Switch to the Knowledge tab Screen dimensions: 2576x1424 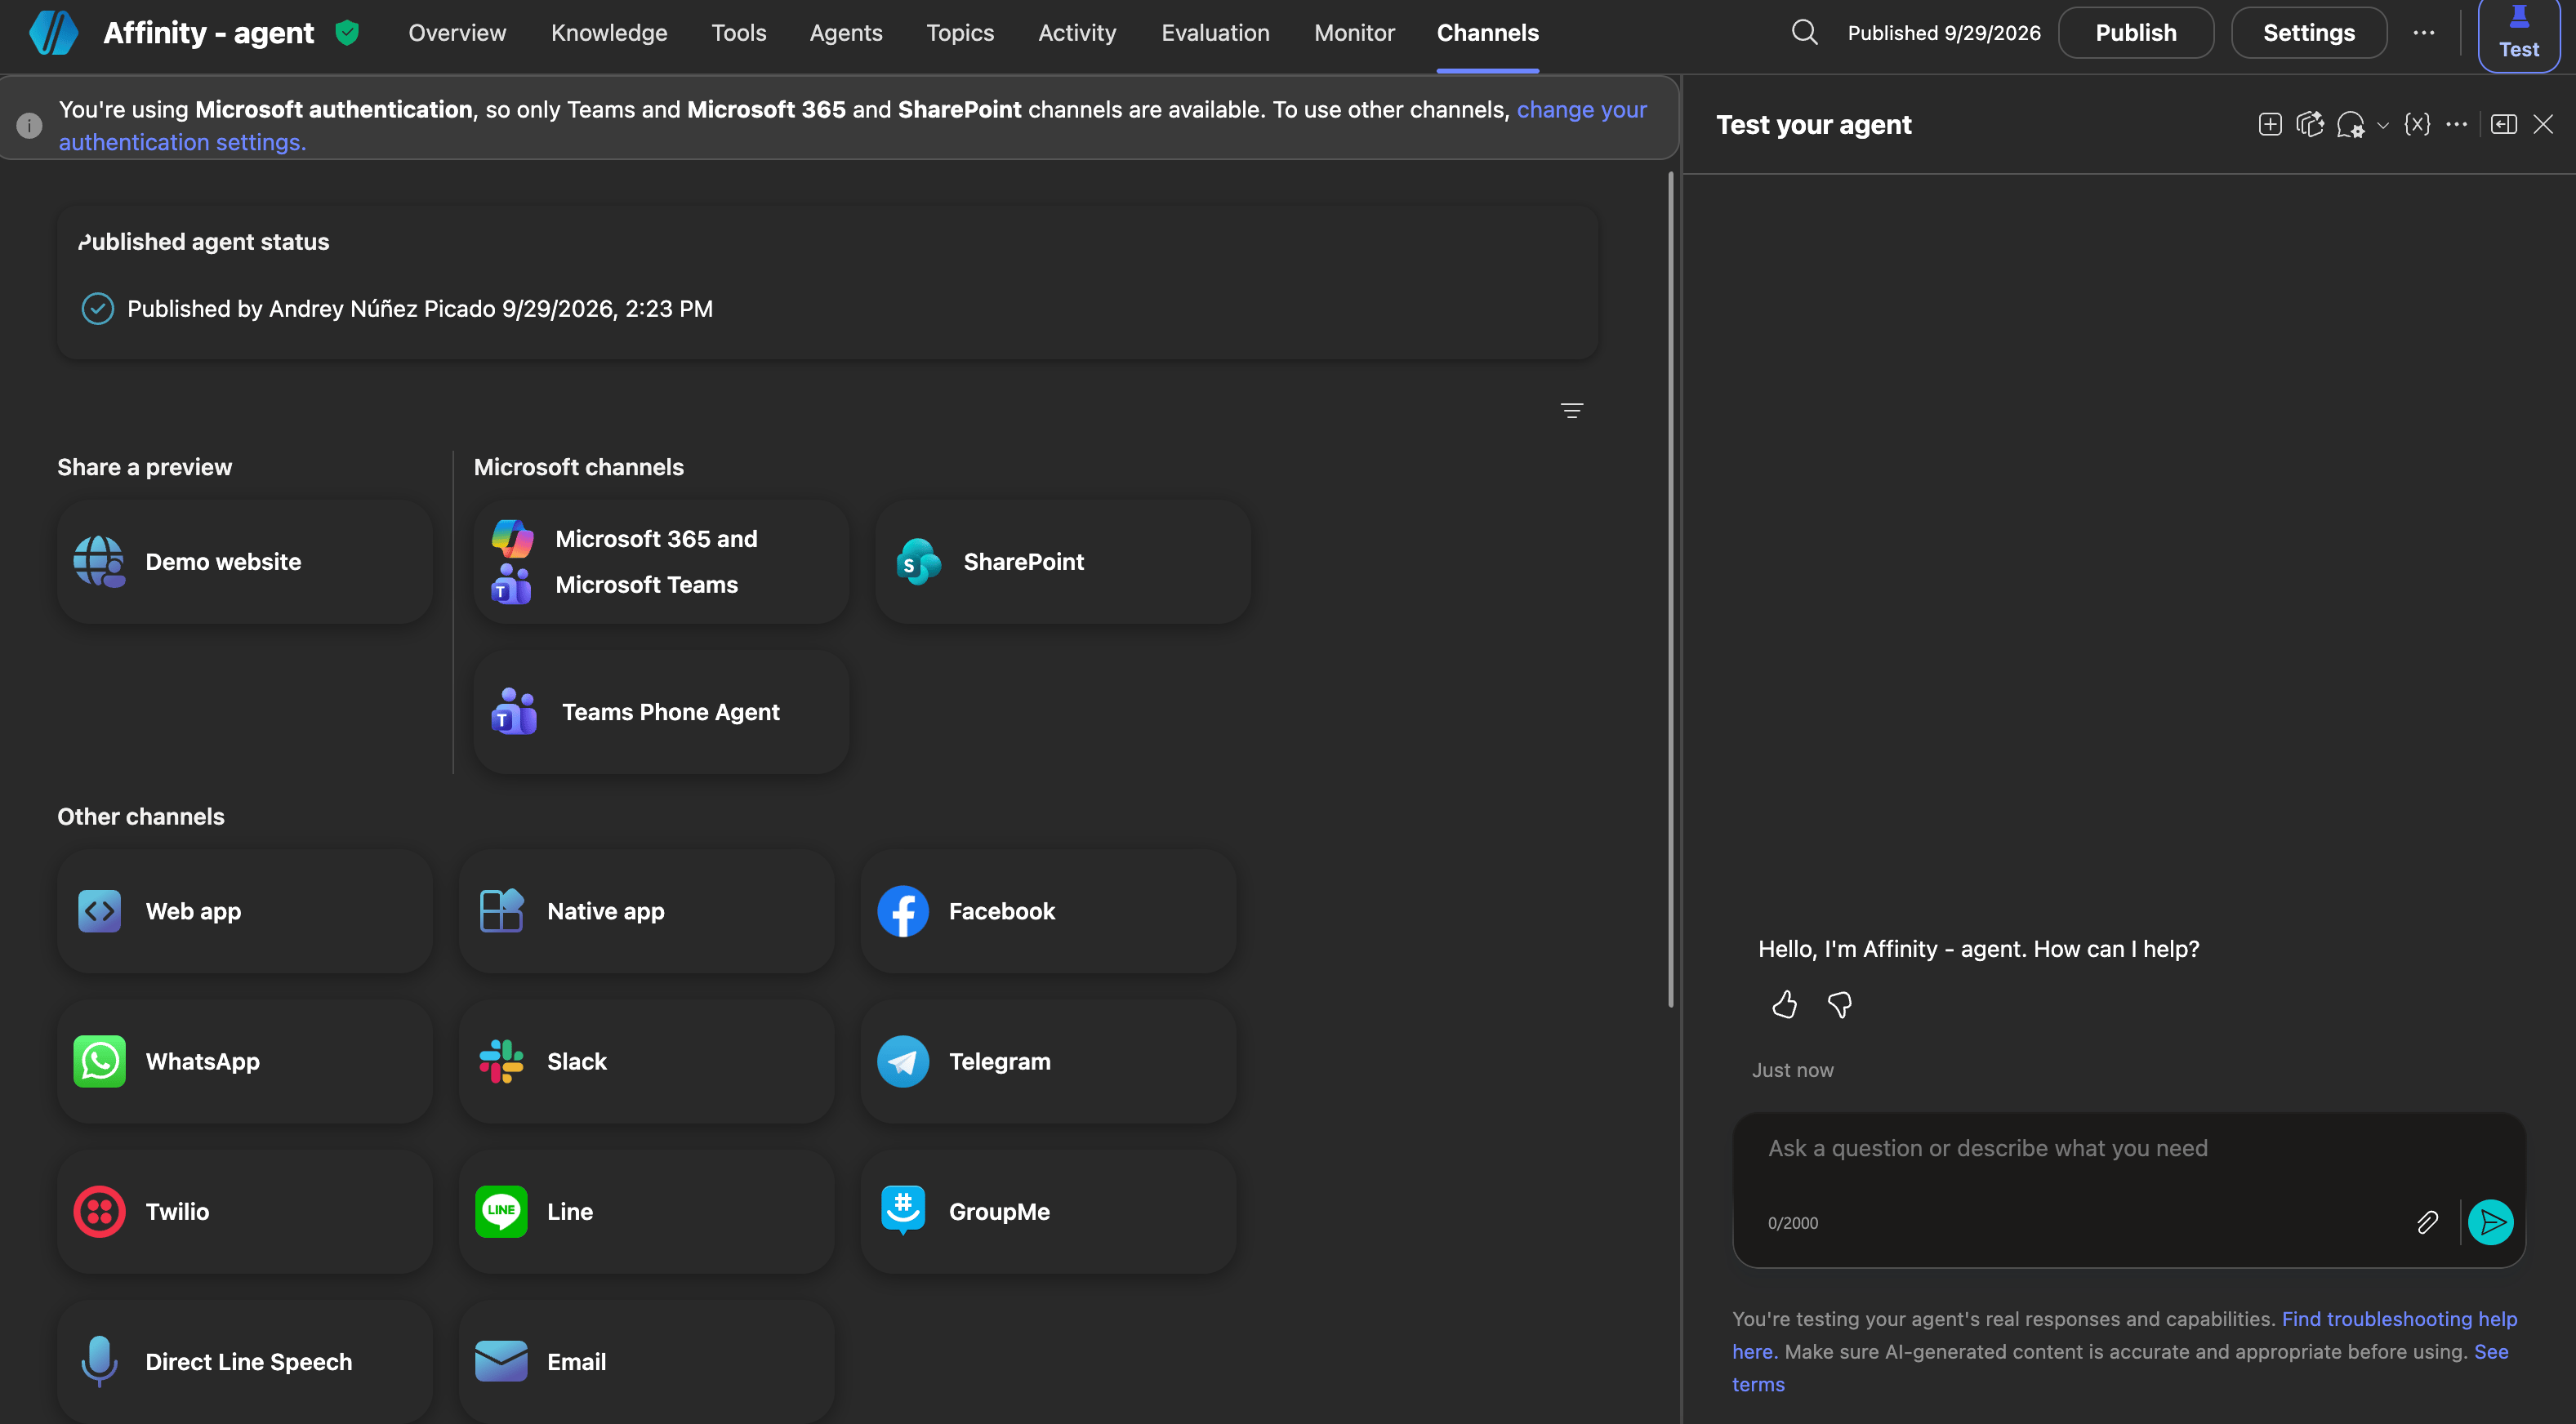609,33
